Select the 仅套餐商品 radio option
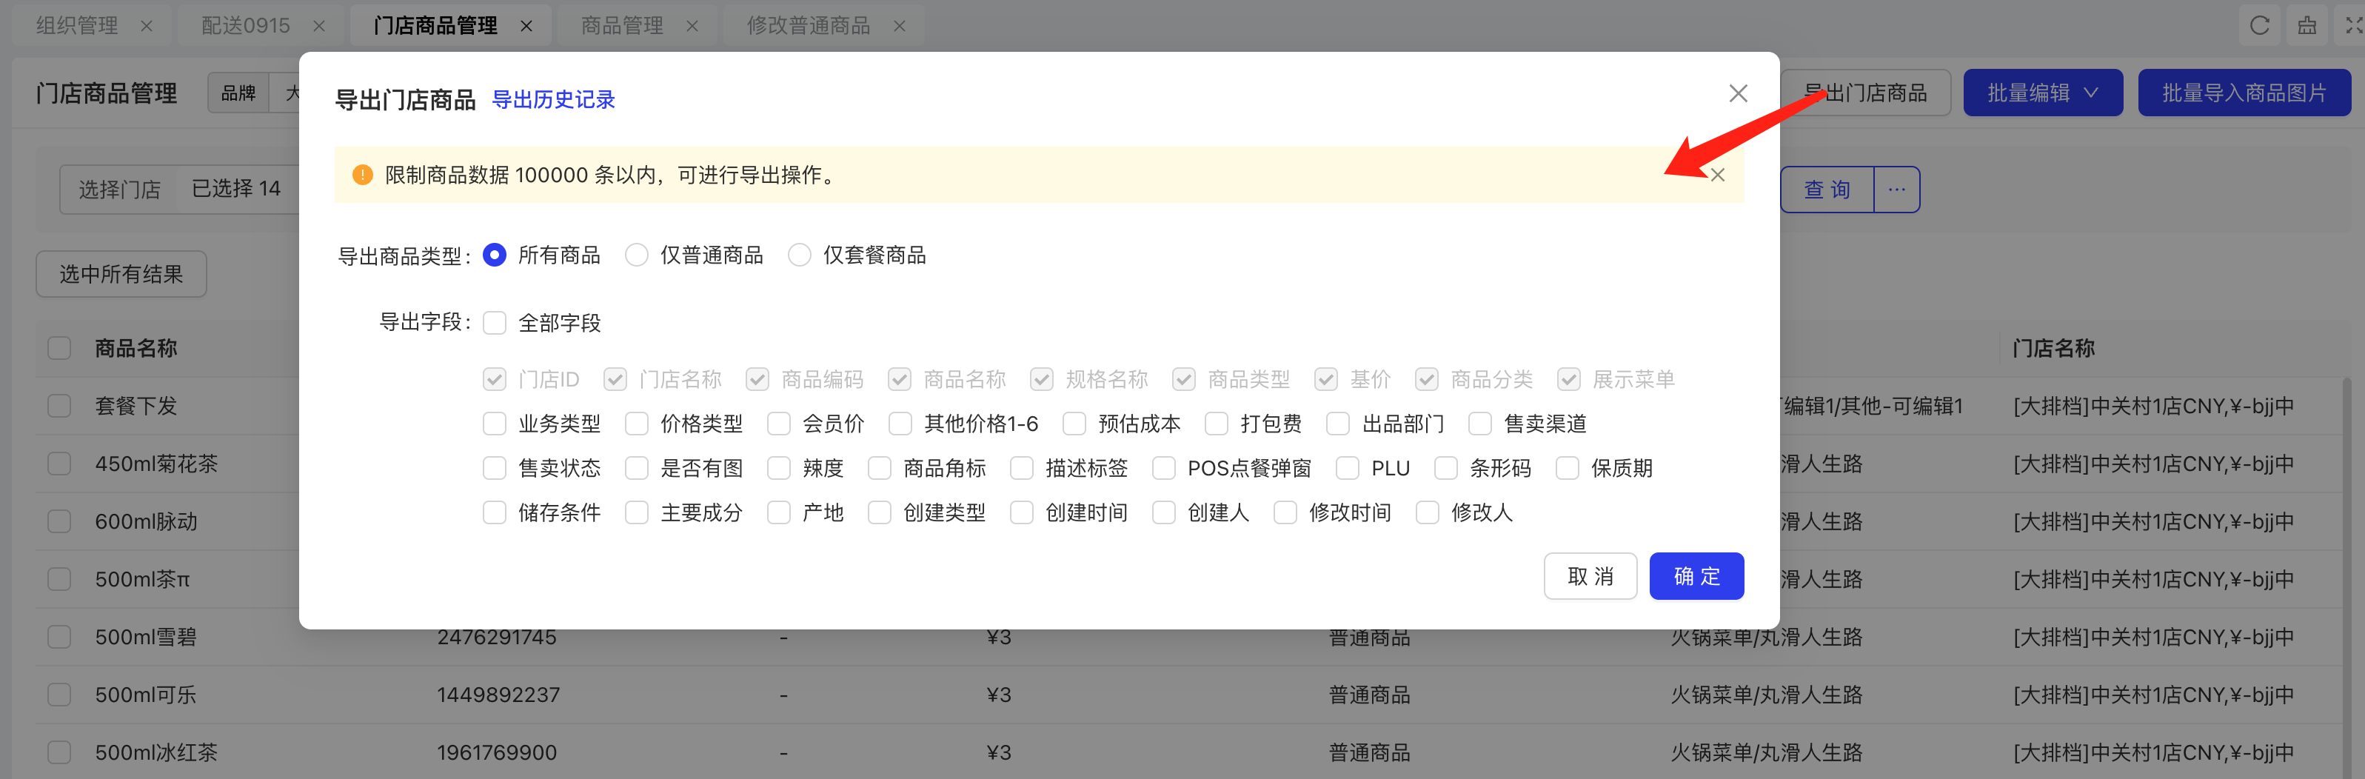The width and height of the screenshot is (2365, 779). [x=799, y=255]
